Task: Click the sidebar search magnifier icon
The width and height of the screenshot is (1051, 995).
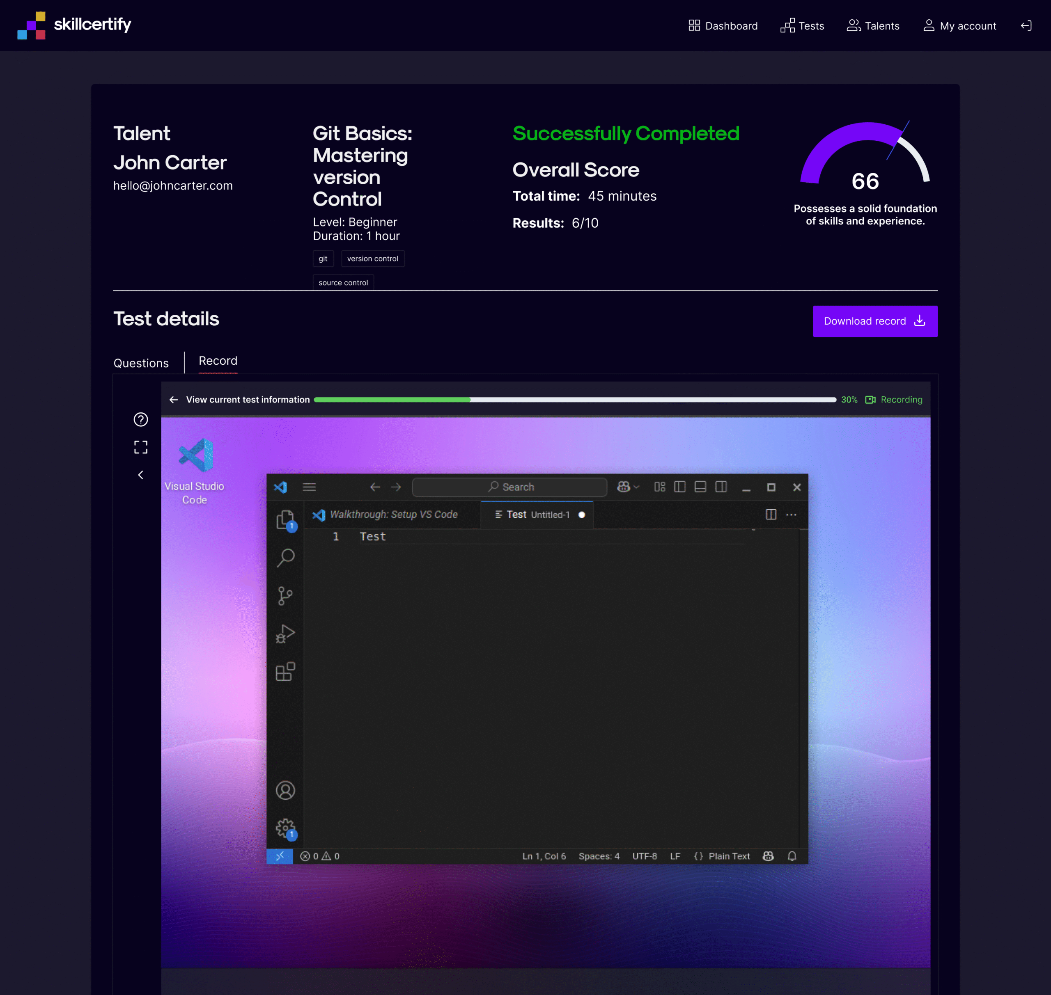Action: click(285, 558)
